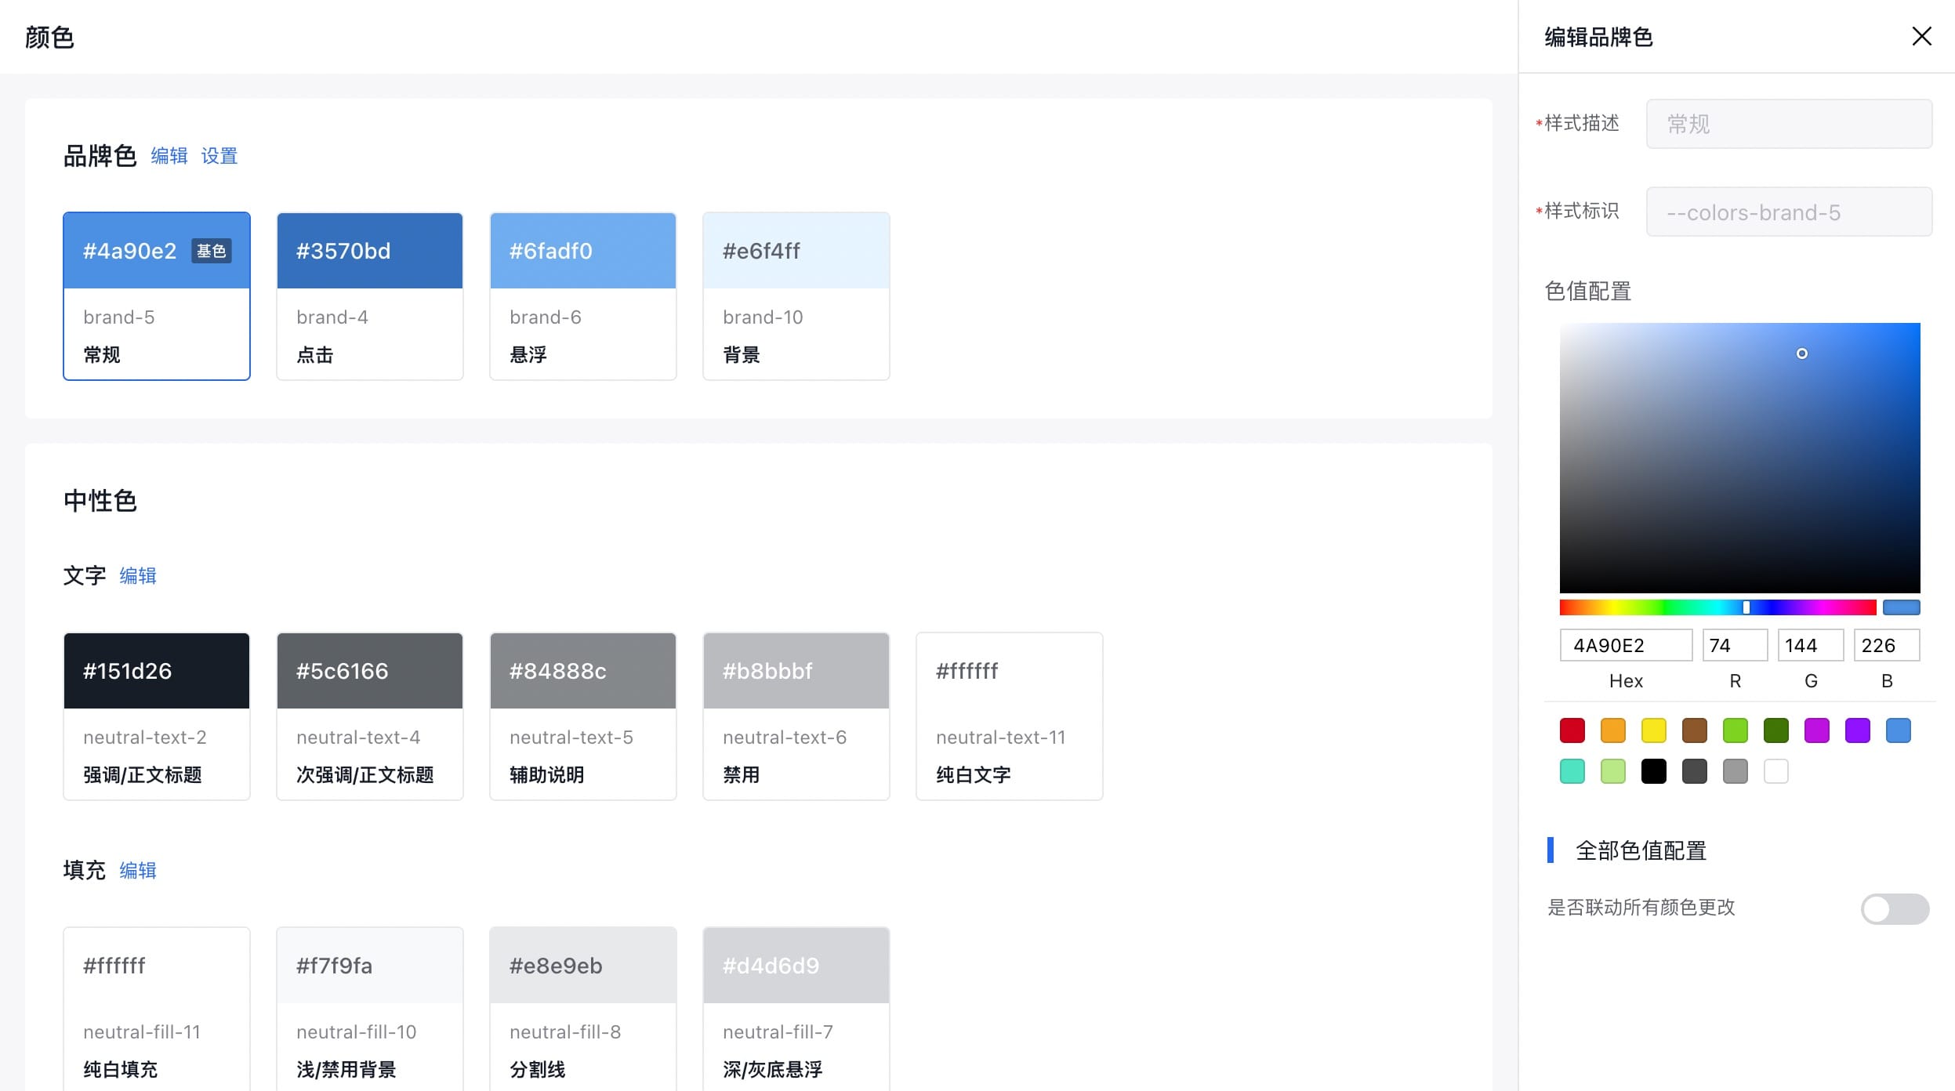Select the brand-10 背景 color card
The width and height of the screenshot is (1955, 1091).
click(796, 296)
